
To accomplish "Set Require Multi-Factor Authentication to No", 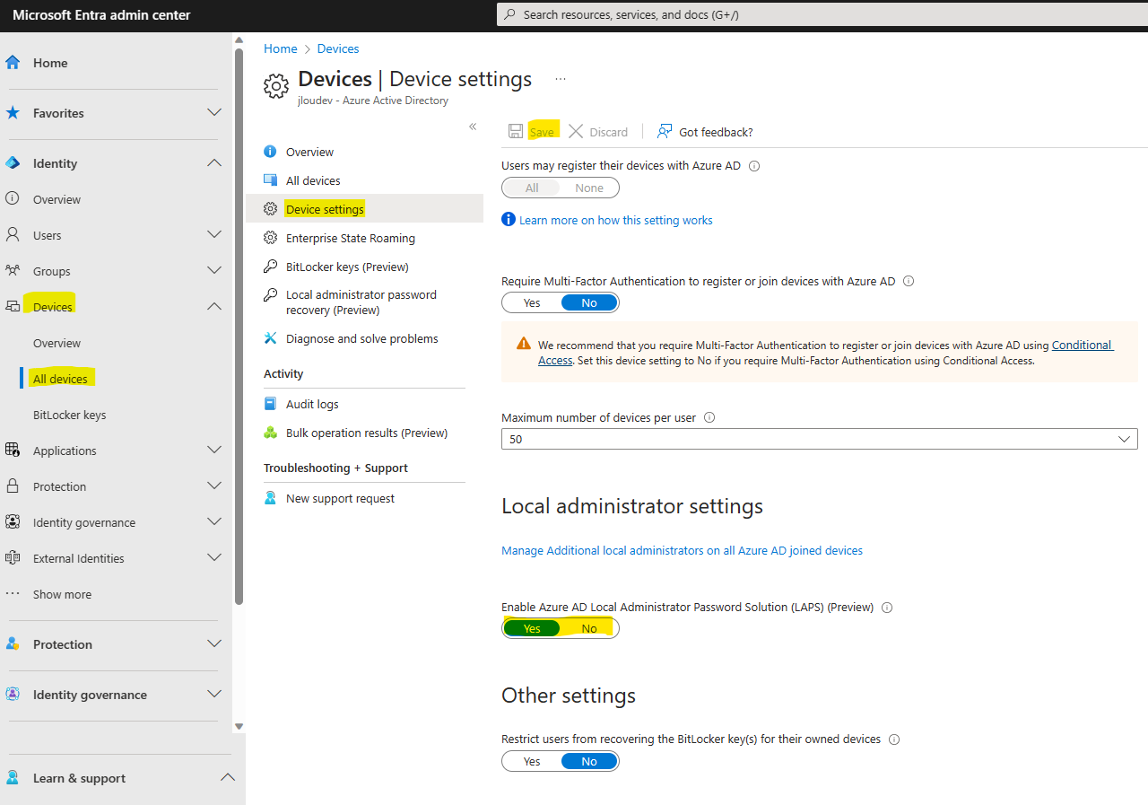I will click(589, 302).
